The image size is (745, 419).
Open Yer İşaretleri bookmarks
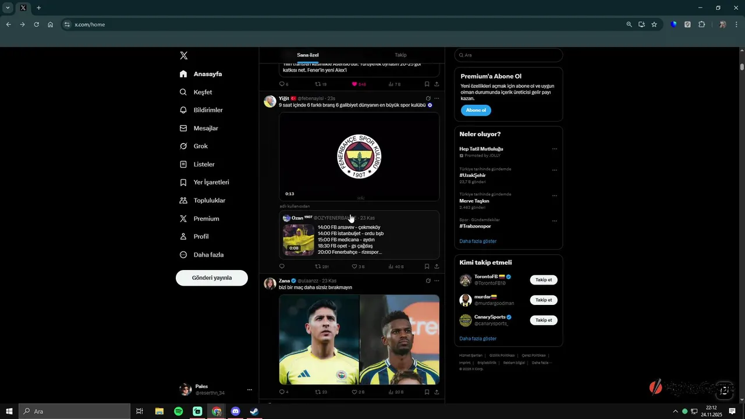point(204,182)
